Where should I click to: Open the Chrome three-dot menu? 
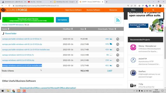(x=164, y=6)
